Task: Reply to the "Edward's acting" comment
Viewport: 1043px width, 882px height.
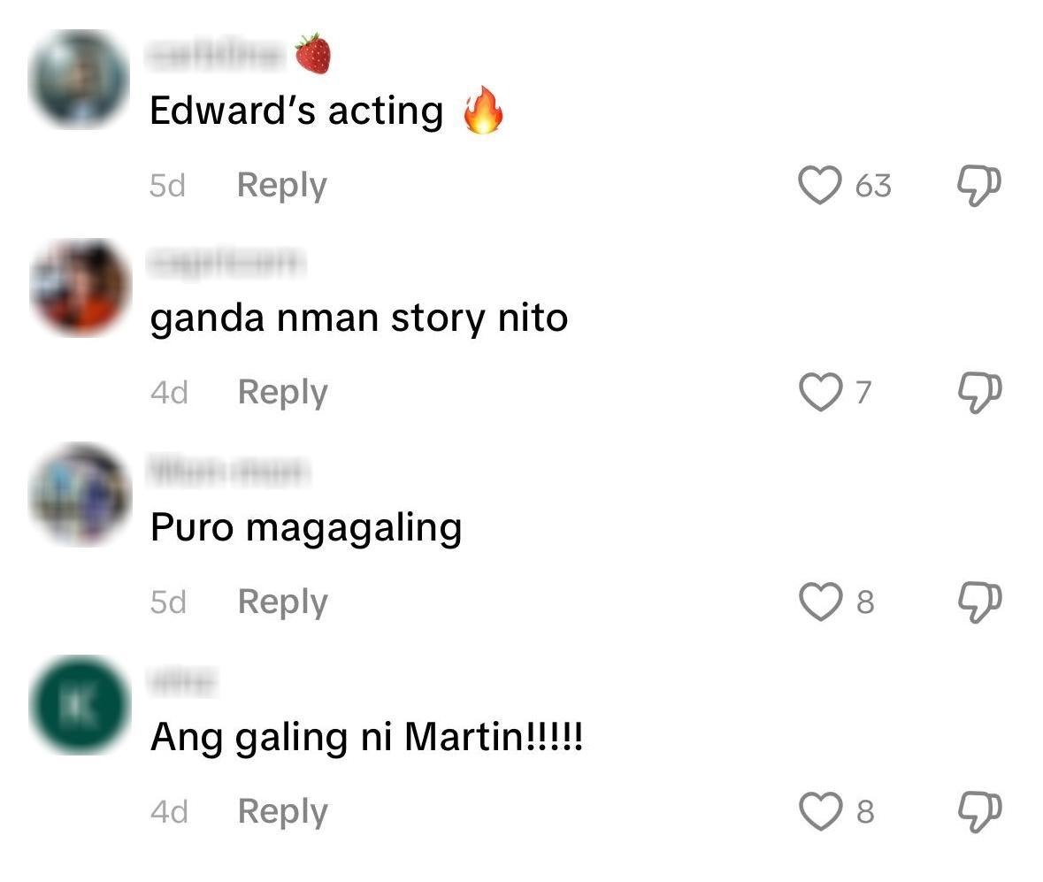Action: [282, 186]
